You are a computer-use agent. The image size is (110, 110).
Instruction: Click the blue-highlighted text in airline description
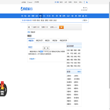[x=42, y=51]
